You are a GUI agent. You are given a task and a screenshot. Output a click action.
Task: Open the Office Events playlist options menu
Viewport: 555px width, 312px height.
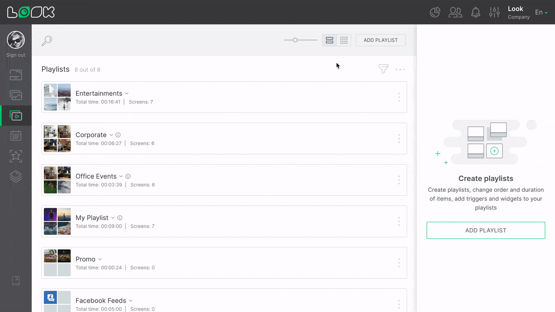point(399,180)
